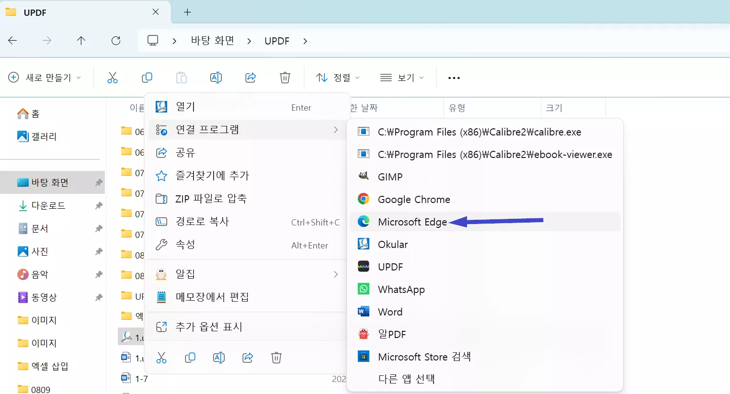Viewport: 730px width, 394px height.
Task: Open the 보기 view dropdown
Action: pyautogui.click(x=402, y=78)
